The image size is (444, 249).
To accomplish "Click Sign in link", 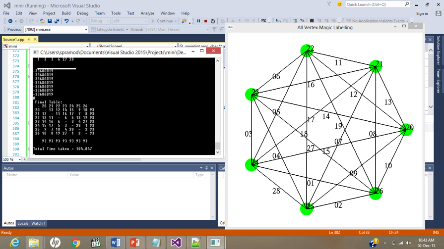I will pyautogui.click(x=422, y=13).
